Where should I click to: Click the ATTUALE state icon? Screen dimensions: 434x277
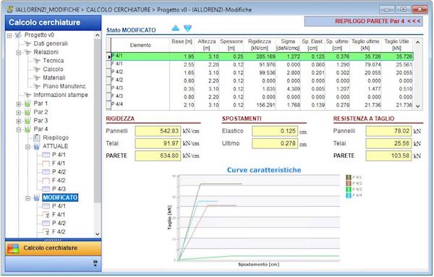[x=37, y=146]
